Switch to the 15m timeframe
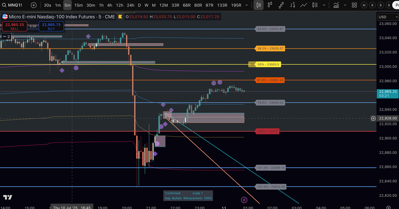This screenshot has width=399, height=209. (x=78, y=5)
